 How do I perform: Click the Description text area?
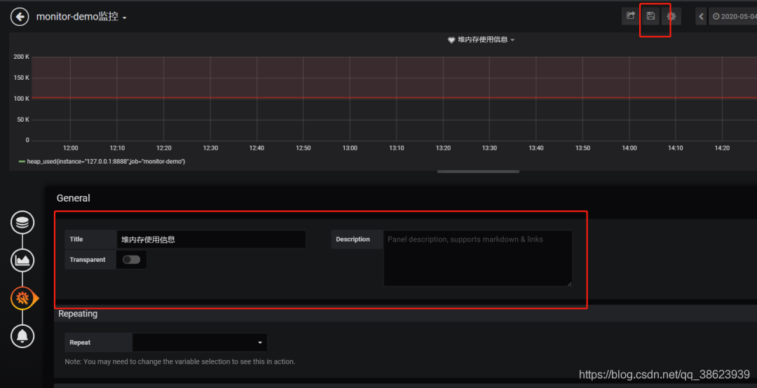tap(477, 258)
